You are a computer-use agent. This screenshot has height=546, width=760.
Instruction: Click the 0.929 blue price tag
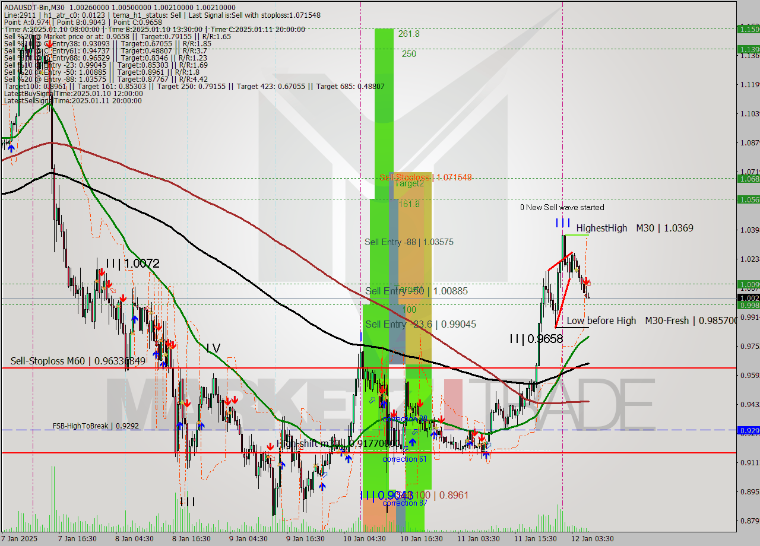point(748,430)
